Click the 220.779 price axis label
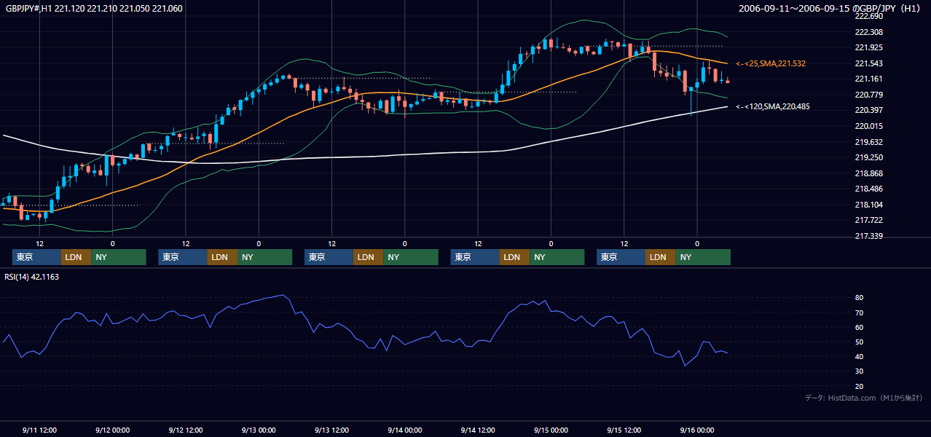Screen dimensions: 931x437 (868, 95)
